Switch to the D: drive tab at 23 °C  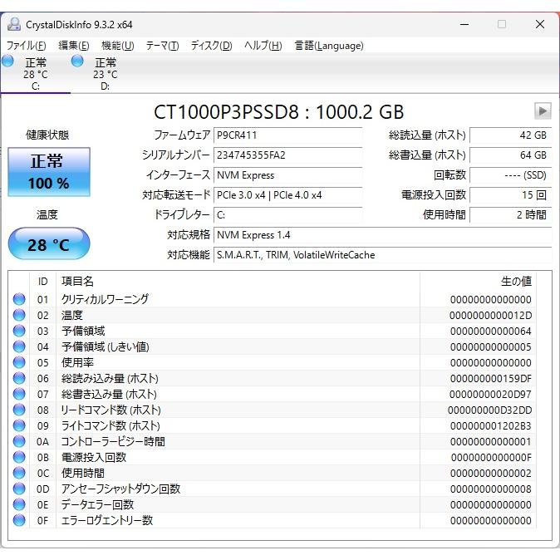click(x=105, y=74)
